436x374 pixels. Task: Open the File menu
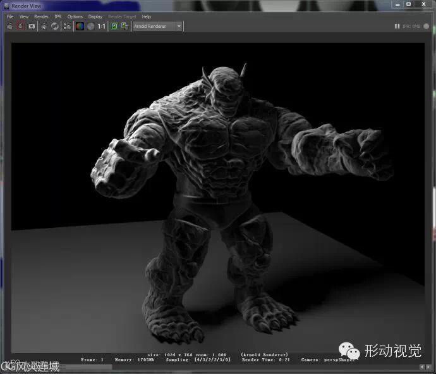[x=10, y=16]
